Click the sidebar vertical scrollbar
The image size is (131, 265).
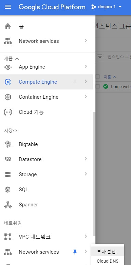[x=94, y=173]
